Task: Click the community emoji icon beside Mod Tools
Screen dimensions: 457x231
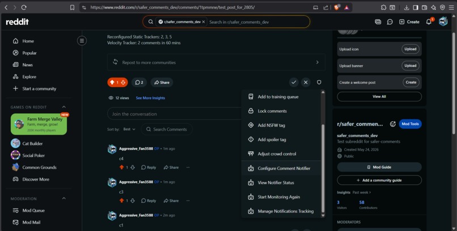Action: pyautogui.click(x=393, y=124)
